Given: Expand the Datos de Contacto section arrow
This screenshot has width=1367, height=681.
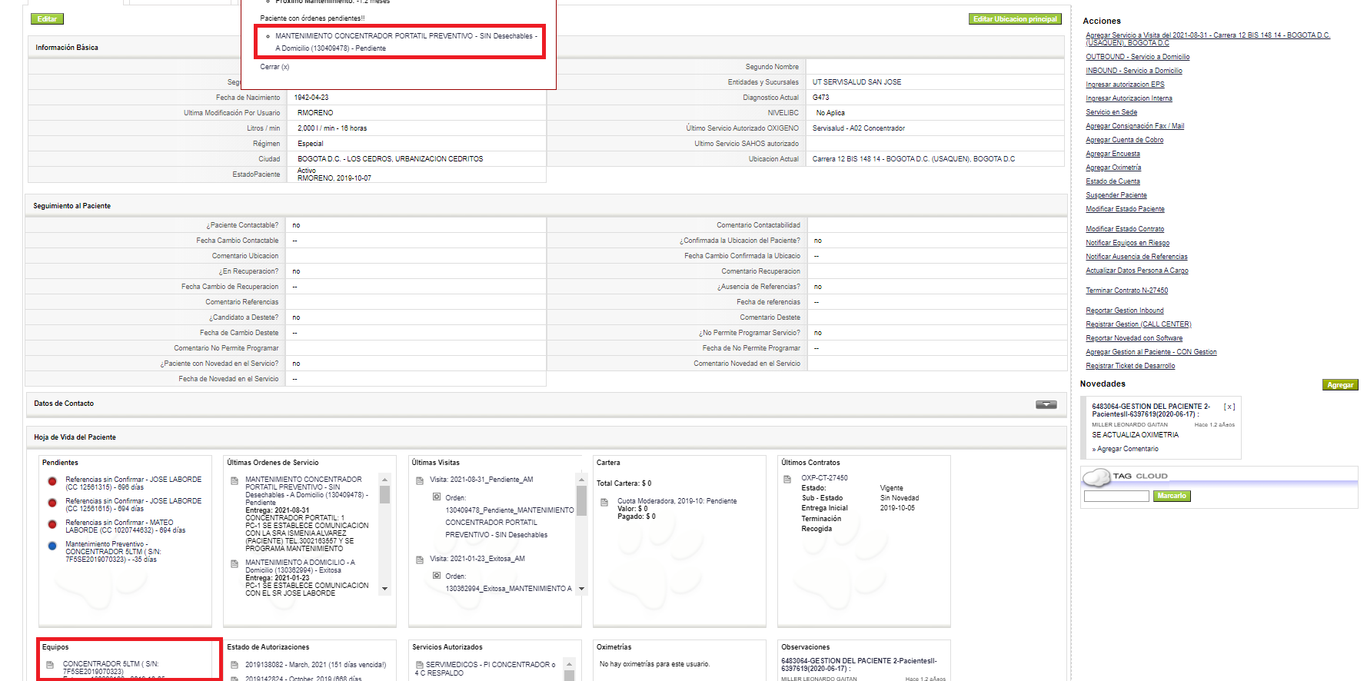Looking at the screenshot, I should (x=1046, y=404).
